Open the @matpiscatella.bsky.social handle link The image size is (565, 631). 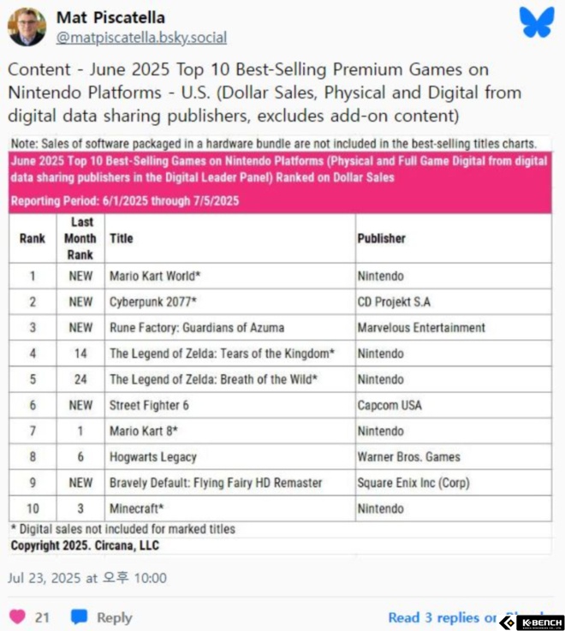(x=141, y=38)
